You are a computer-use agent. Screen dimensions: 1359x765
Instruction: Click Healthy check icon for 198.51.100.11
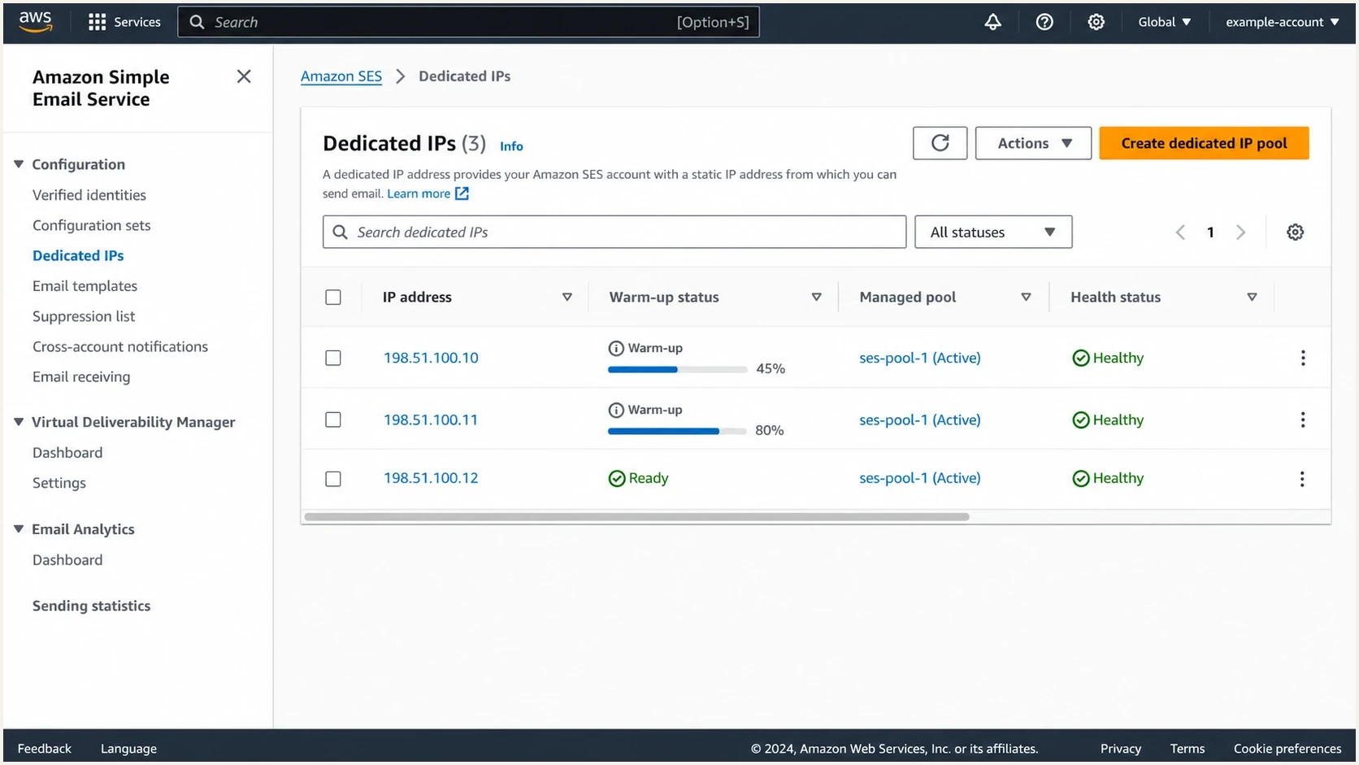click(x=1080, y=419)
